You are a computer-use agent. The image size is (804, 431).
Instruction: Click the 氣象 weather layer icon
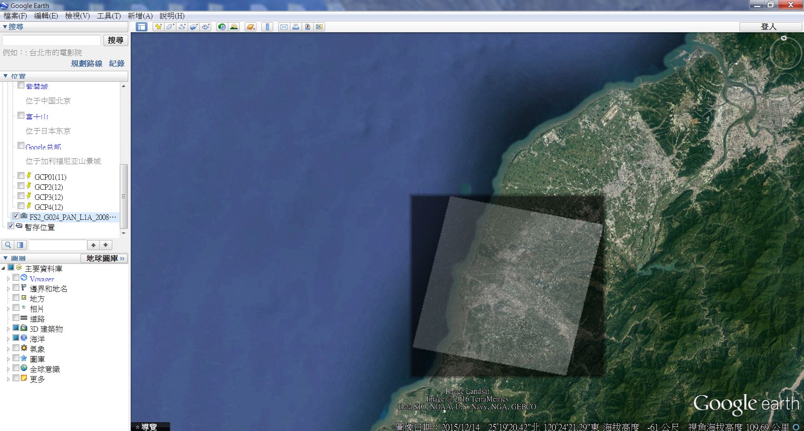(24, 348)
